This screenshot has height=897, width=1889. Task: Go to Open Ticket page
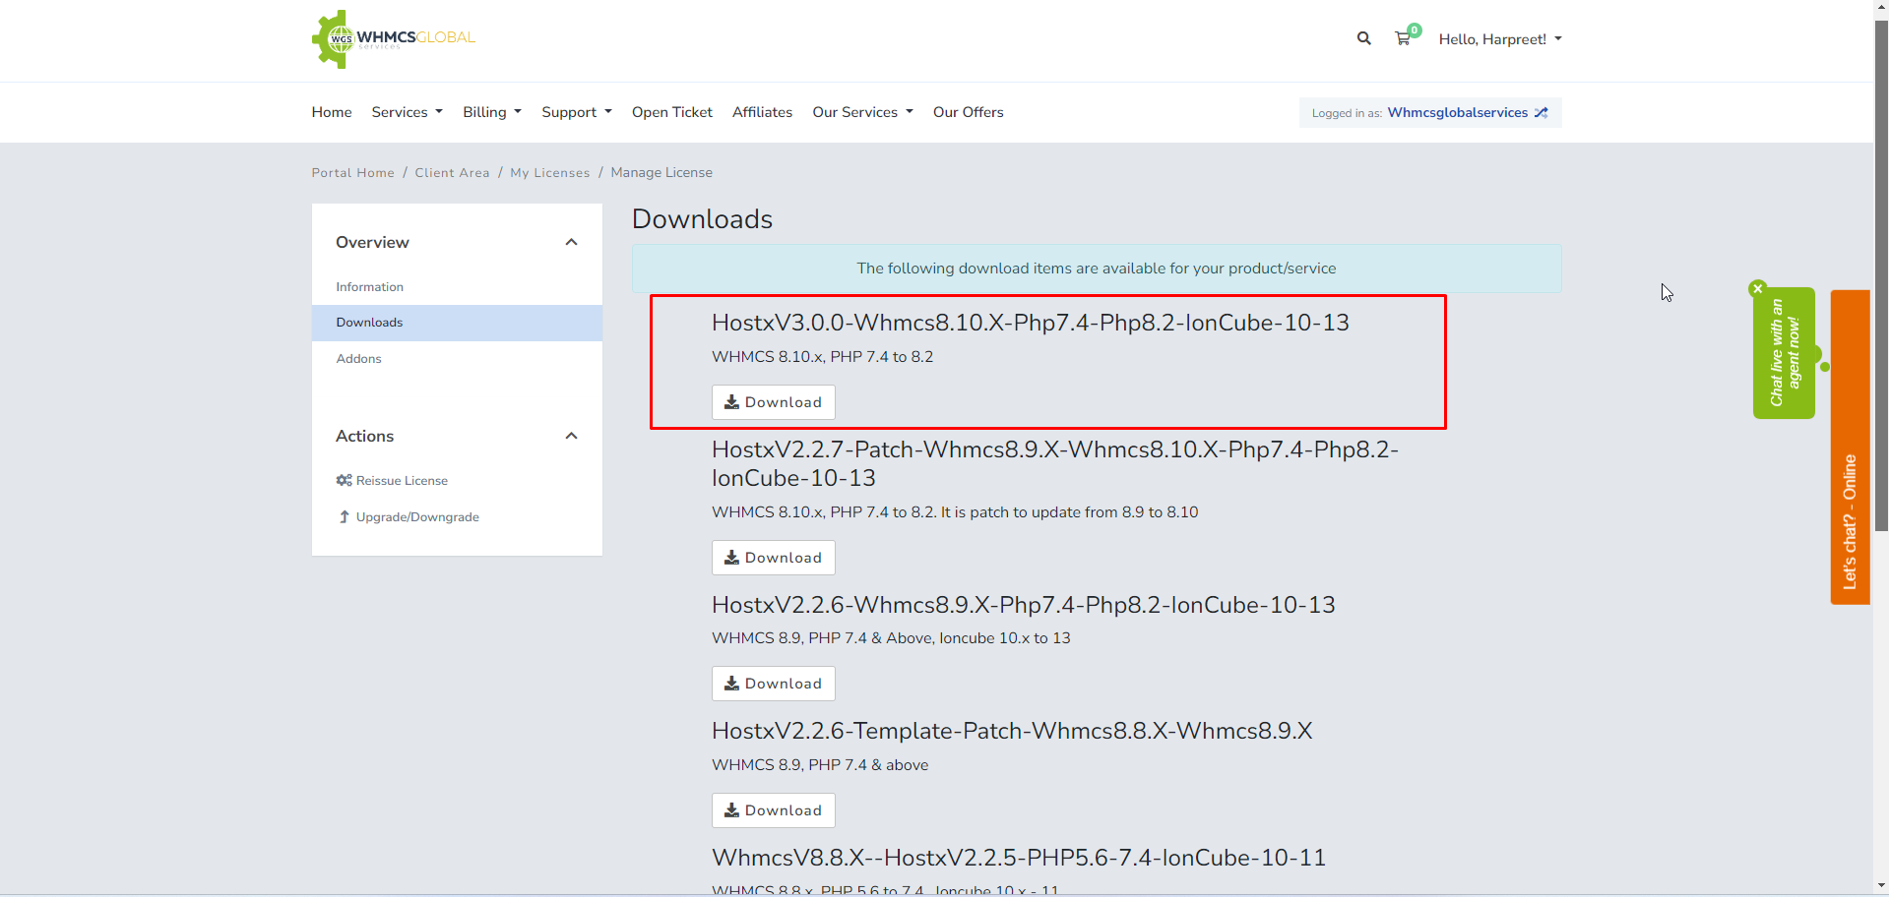coord(671,112)
